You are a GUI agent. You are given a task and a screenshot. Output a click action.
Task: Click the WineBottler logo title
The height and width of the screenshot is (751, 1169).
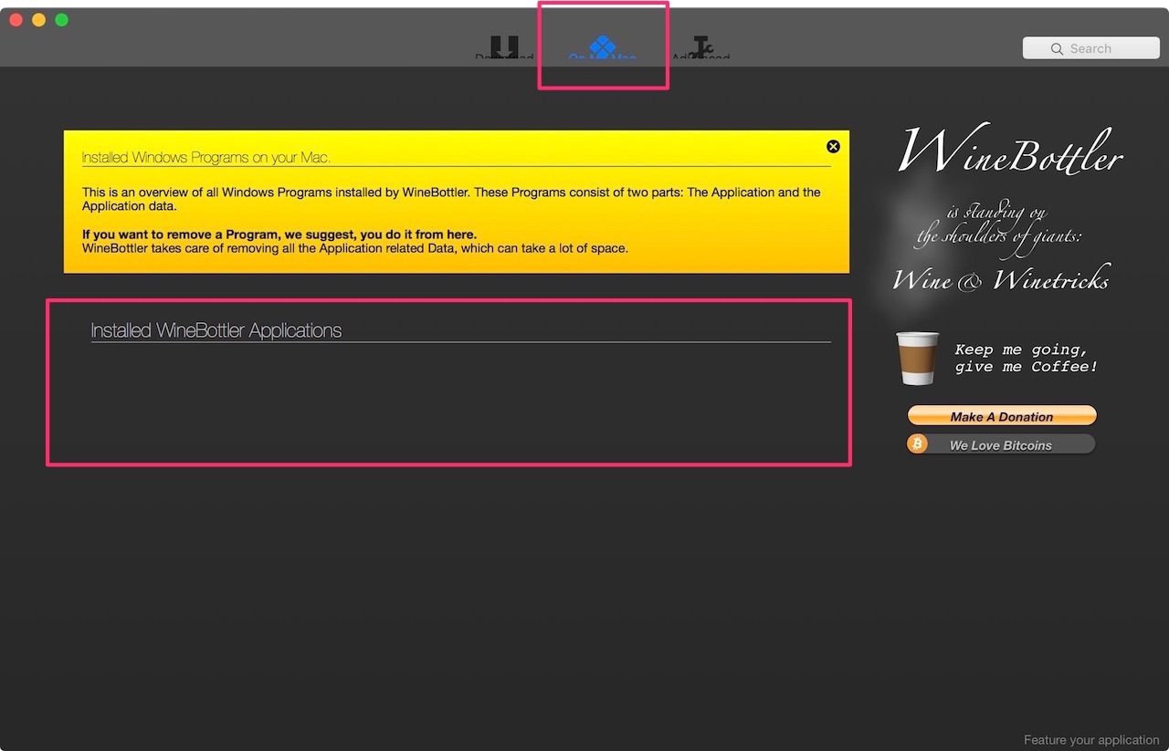[1010, 151]
